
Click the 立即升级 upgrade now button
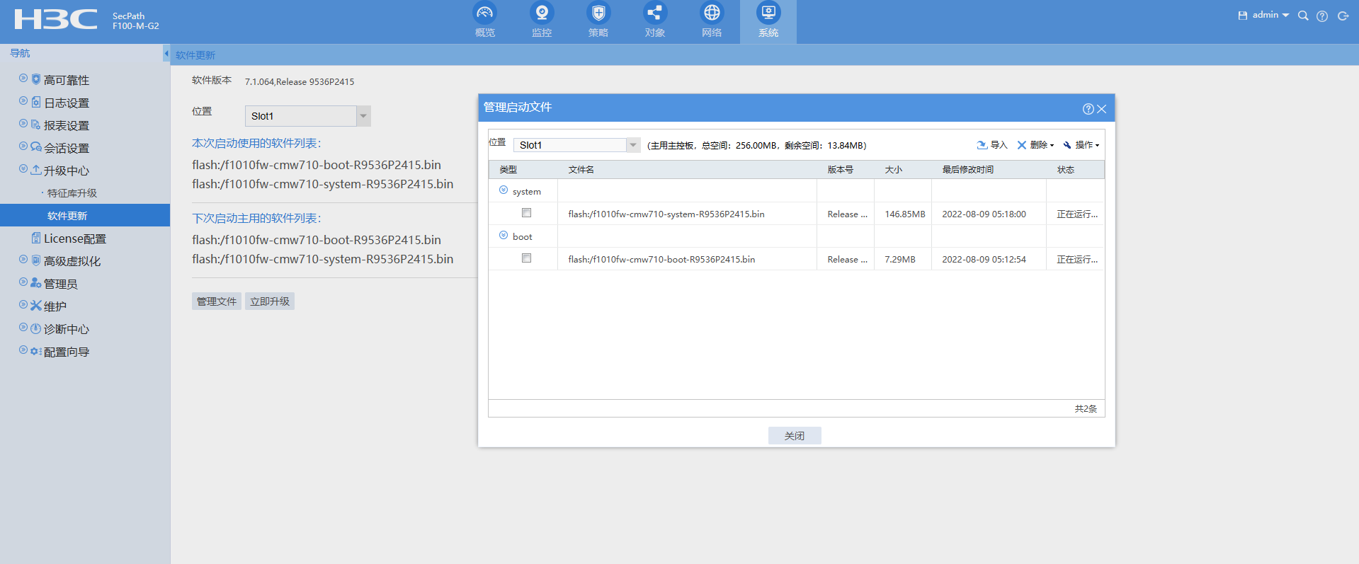pos(269,301)
